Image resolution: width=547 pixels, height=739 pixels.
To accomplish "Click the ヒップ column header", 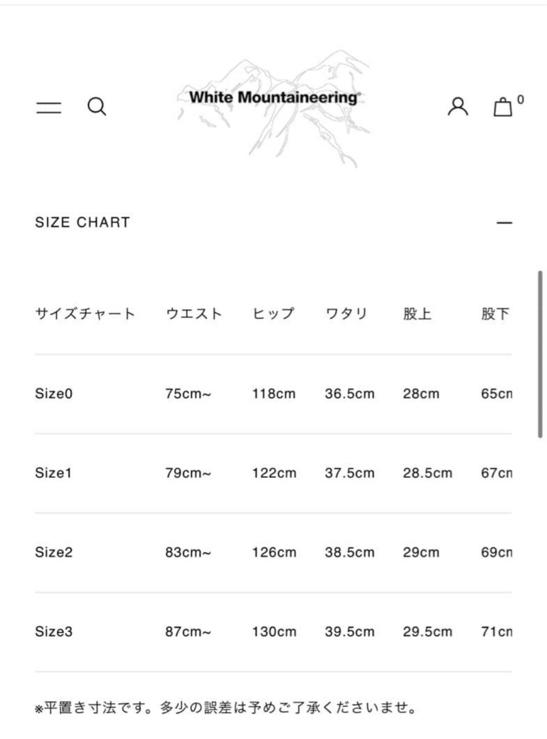I will 273,314.
